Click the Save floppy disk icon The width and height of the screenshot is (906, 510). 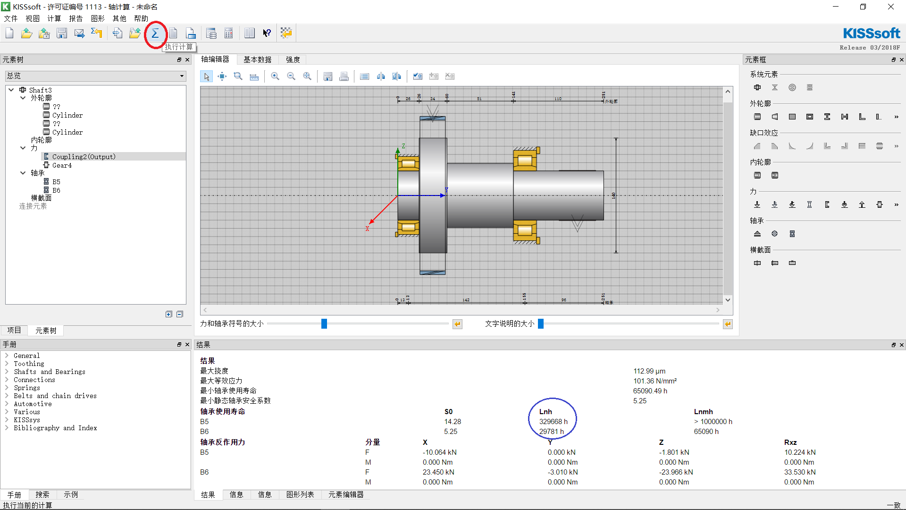coord(62,33)
